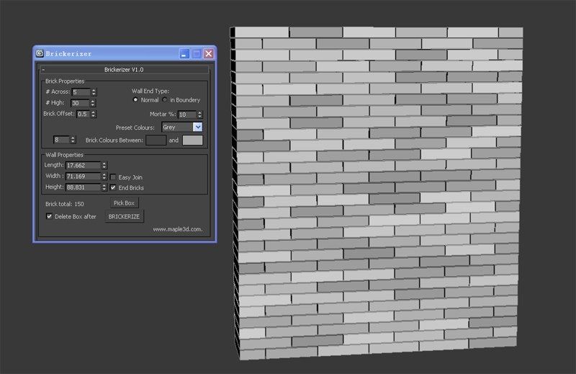Viewport: 576px width, 374px height.
Task: Collapse the Brickerizer V1.0 rollout
Action: click(x=43, y=69)
